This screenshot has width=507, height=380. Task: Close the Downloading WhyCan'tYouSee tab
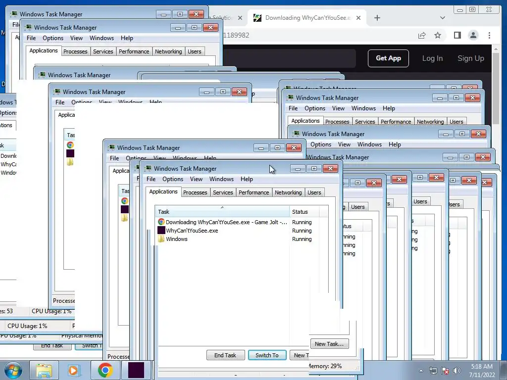point(358,18)
